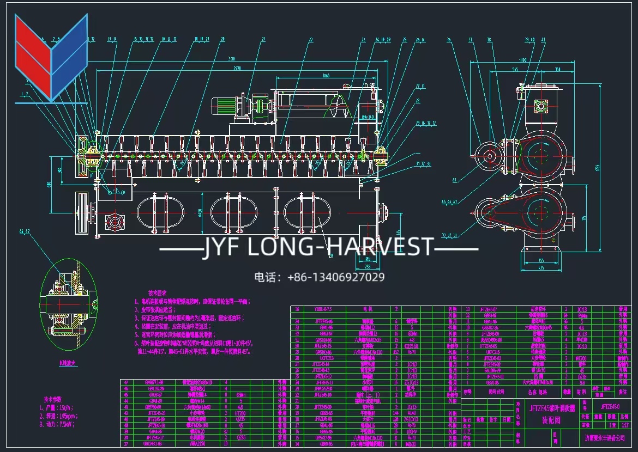Click the '电机' name cell in row 36
This screenshot has height=452, width=638.
tap(368, 309)
